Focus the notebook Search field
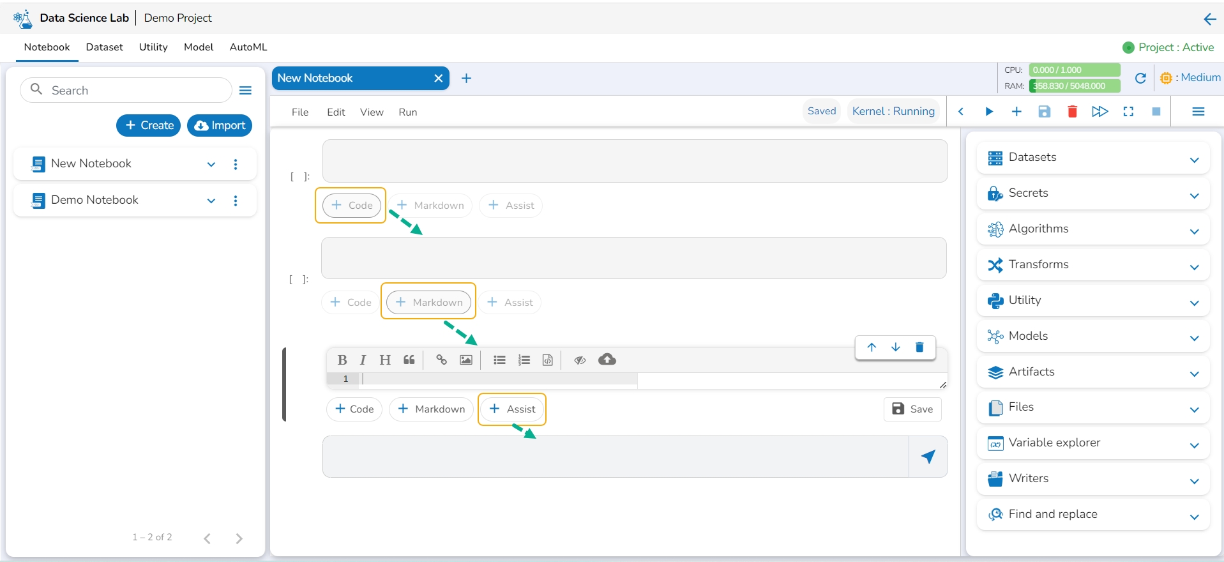 [126, 90]
